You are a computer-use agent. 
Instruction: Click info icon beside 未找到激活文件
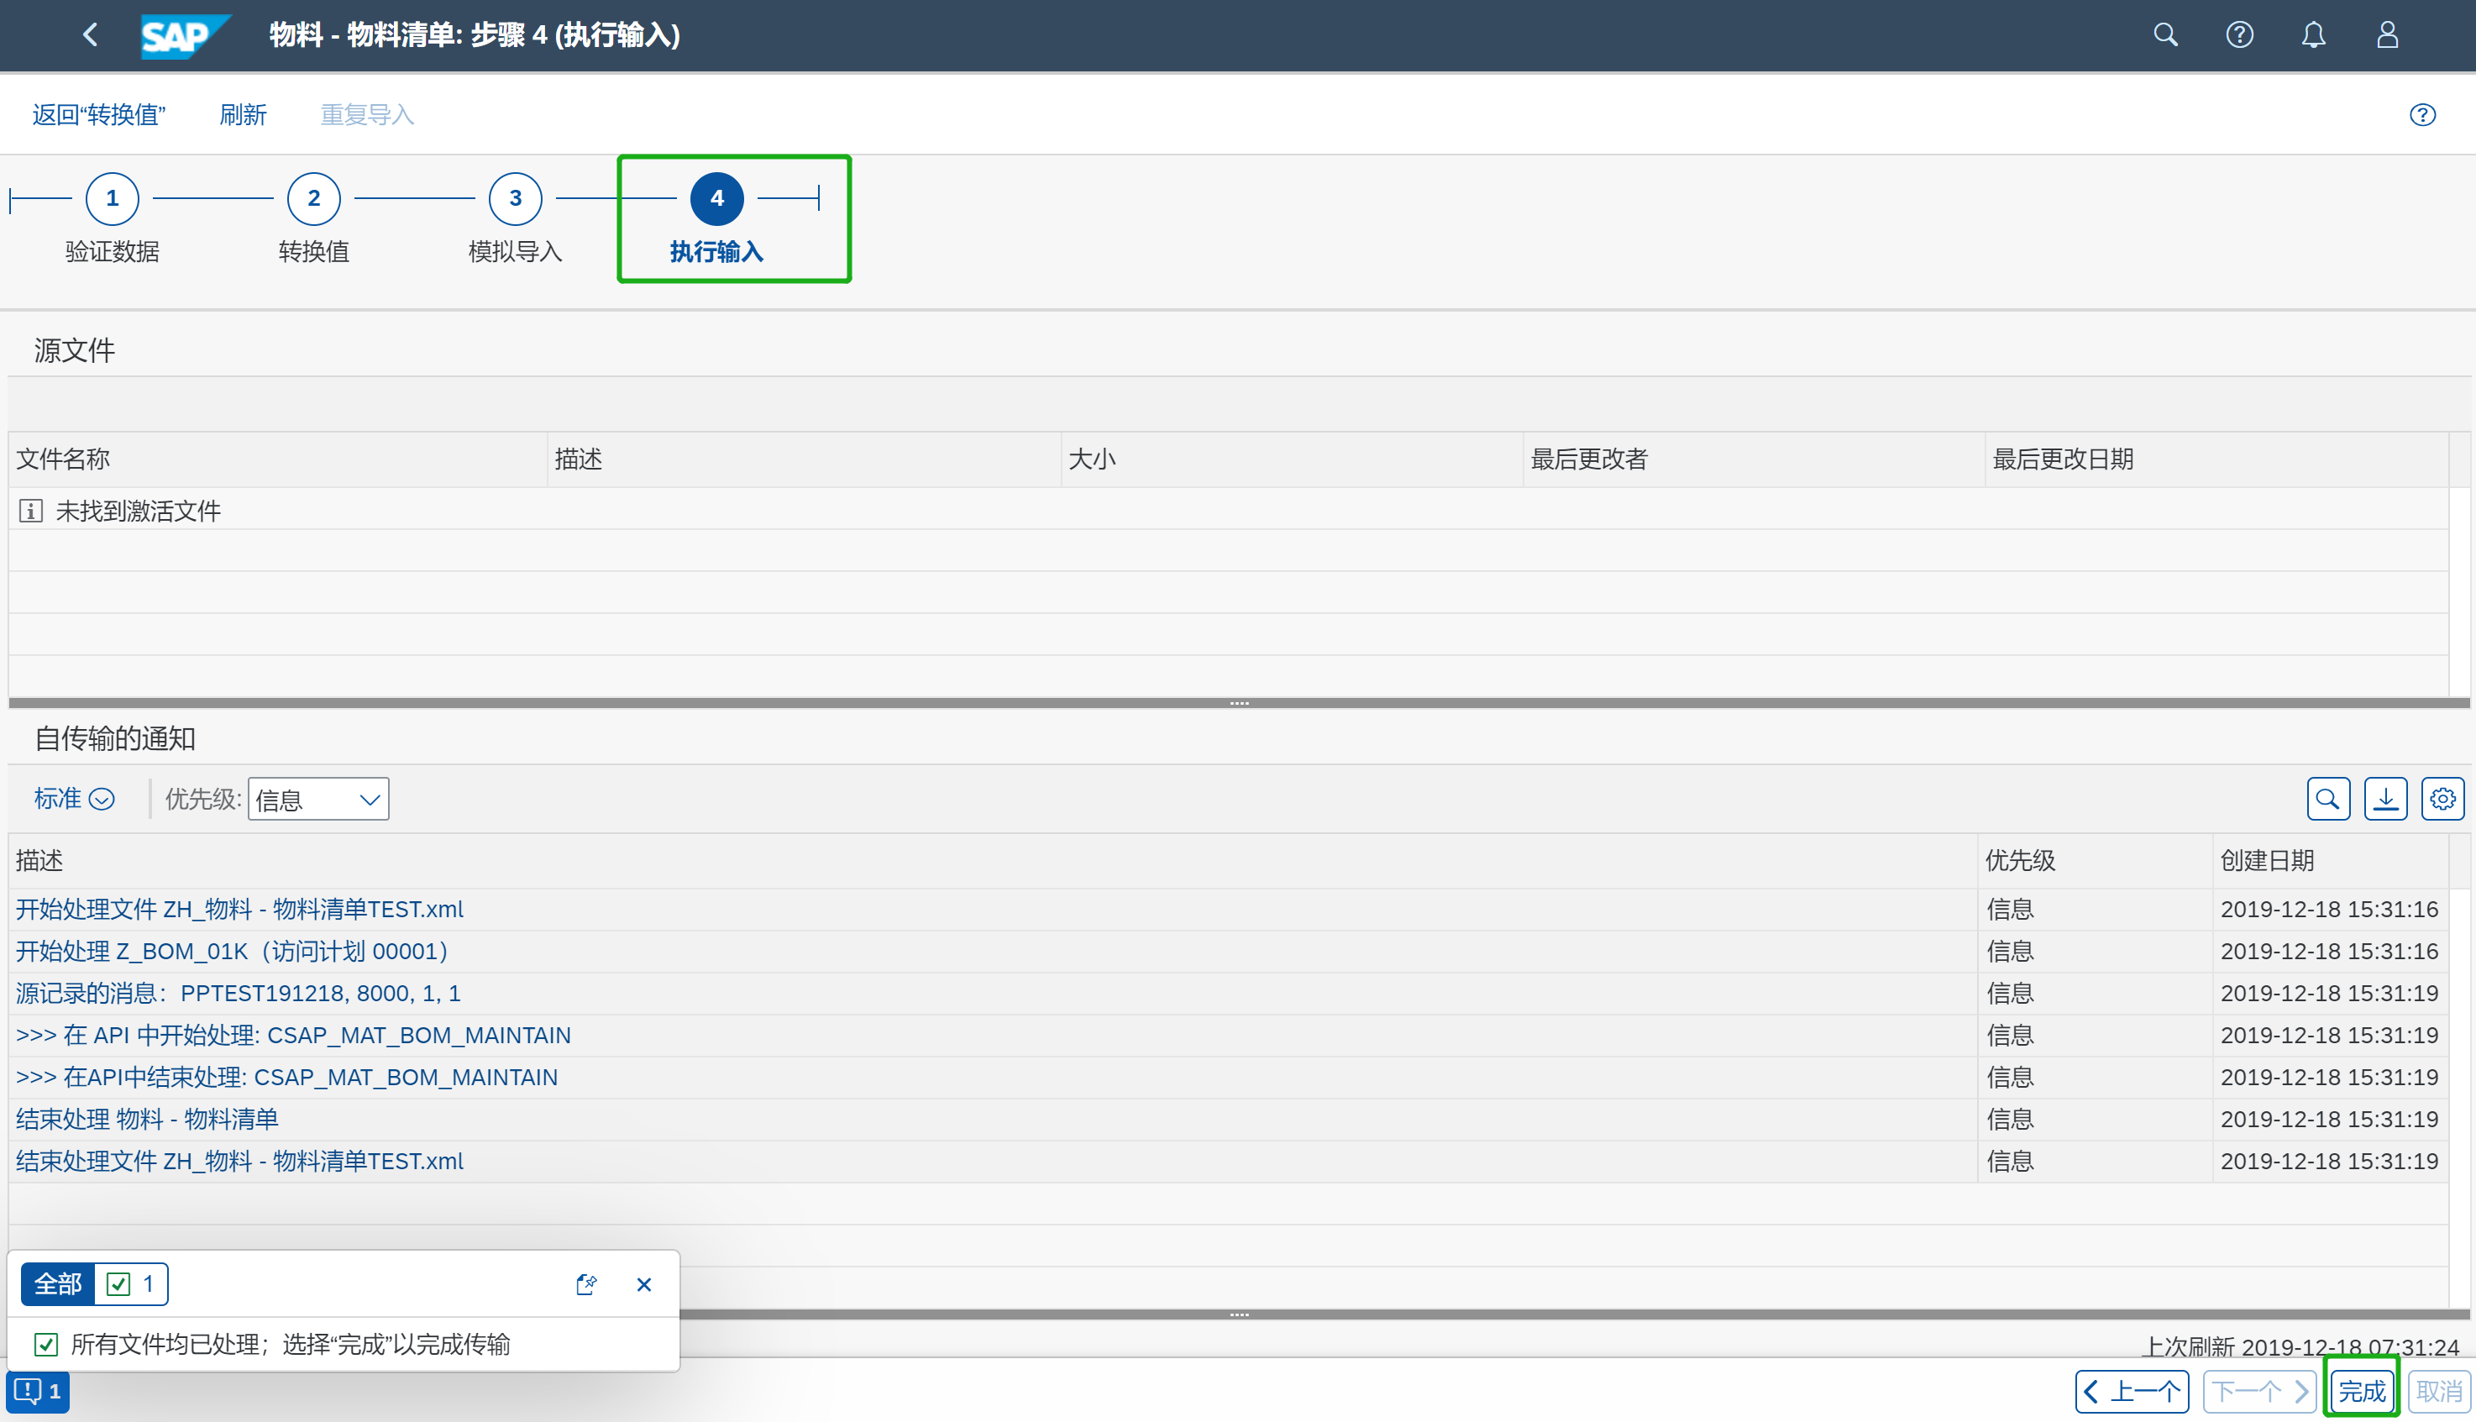(30, 511)
